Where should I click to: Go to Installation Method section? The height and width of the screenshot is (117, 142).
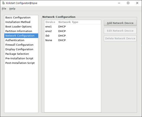point(21,22)
